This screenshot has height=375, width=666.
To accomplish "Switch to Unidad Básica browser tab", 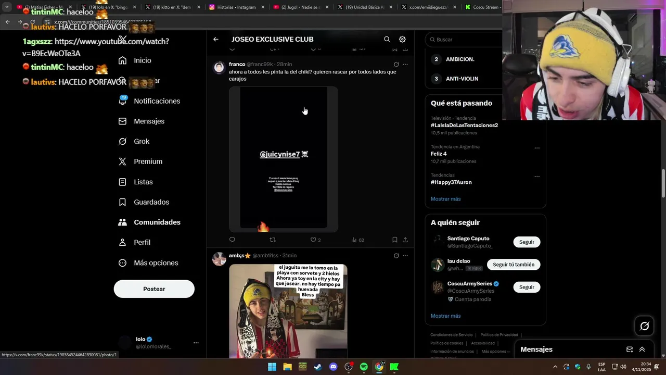I will tap(365, 7).
